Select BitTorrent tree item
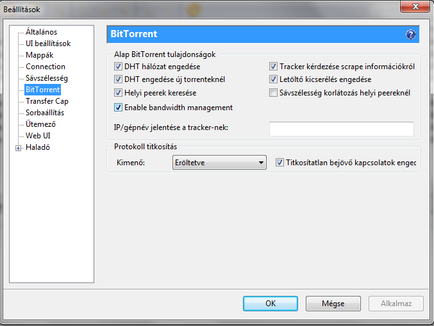The height and width of the screenshot is (326, 434). click(42, 90)
